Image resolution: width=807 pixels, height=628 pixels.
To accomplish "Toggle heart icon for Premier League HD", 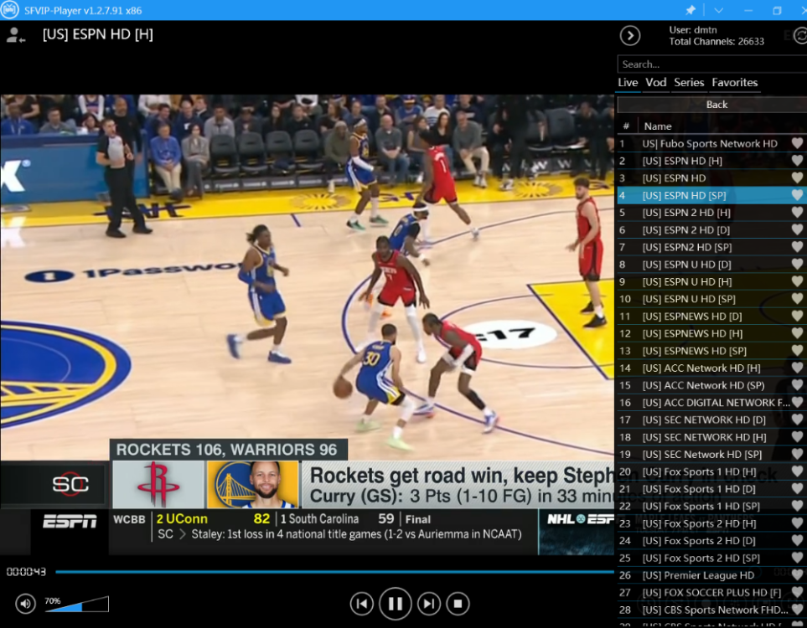I will click(x=797, y=575).
